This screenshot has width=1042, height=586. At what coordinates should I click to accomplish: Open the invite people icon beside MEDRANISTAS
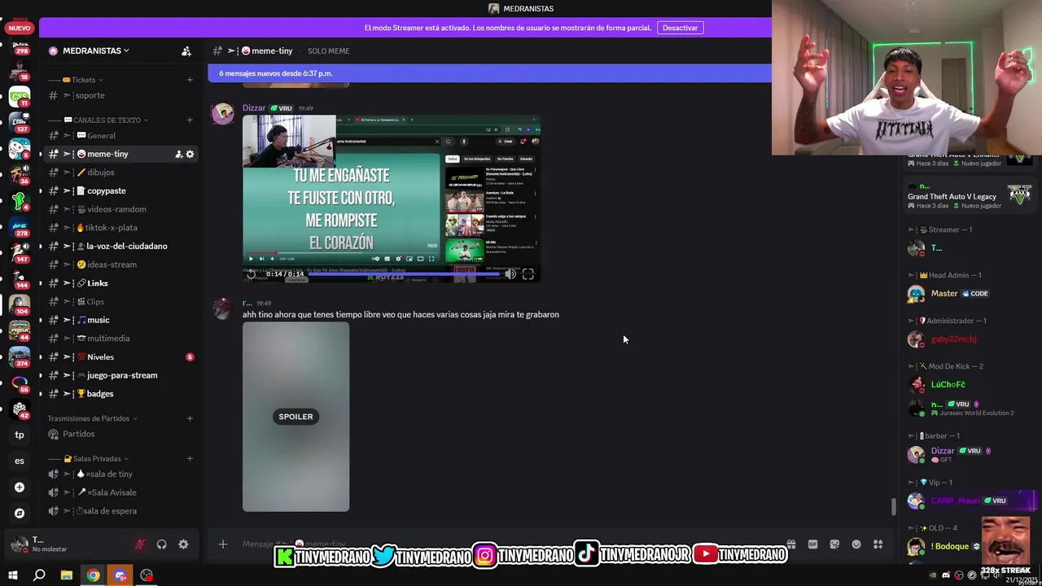point(186,51)
